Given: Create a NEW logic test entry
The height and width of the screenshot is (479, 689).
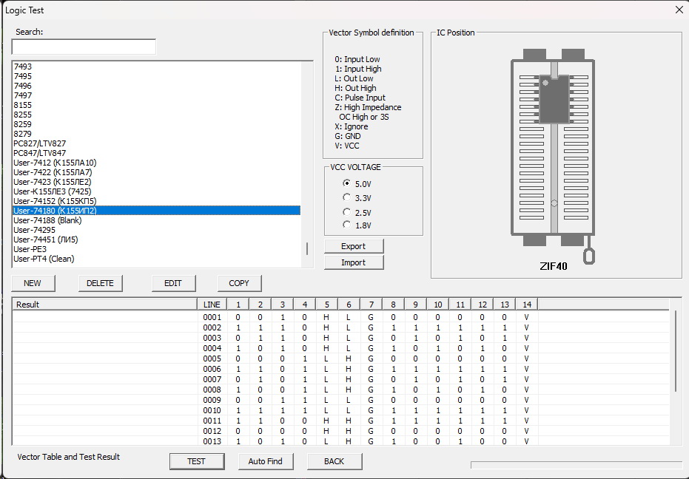Looking at the screenshot, I should 33,283.
